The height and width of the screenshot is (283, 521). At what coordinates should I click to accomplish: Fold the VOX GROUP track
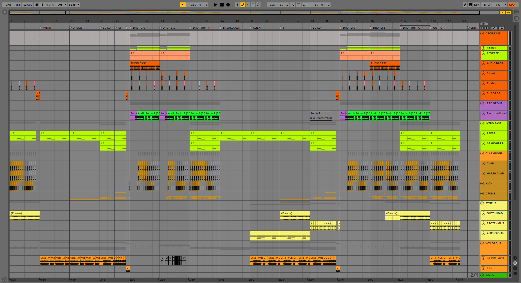(x=482, y=243)
